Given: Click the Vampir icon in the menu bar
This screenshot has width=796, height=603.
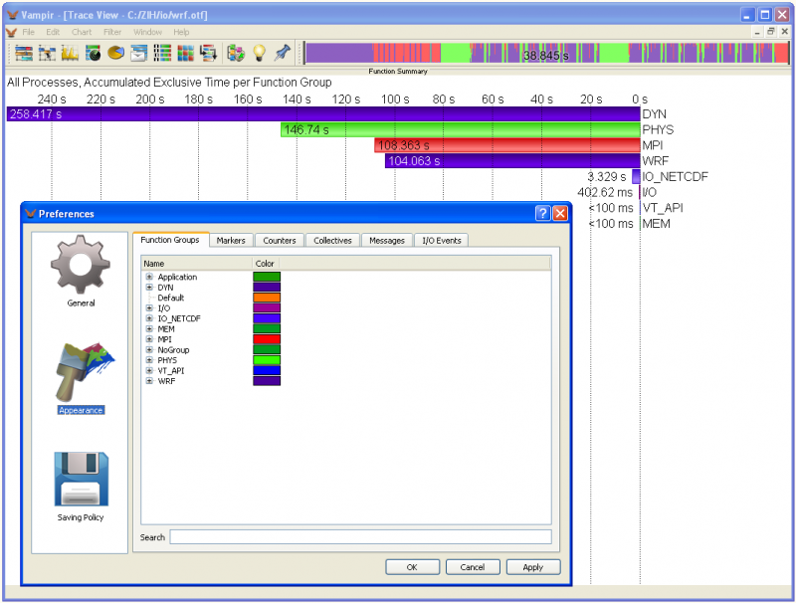Looking at the screenshot, I should coord(11,32).
